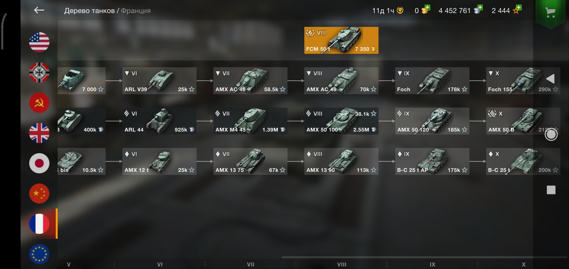Select the China flag nation

39,193
